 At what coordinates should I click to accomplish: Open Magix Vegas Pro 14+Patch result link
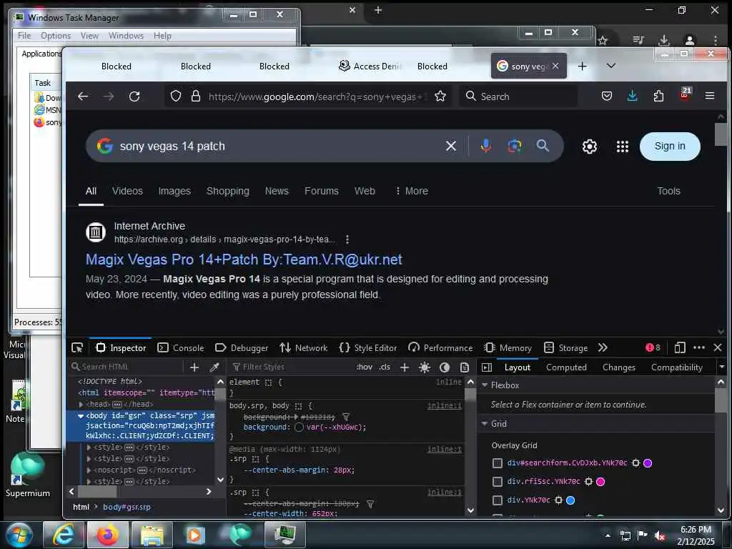pos(244,259)
